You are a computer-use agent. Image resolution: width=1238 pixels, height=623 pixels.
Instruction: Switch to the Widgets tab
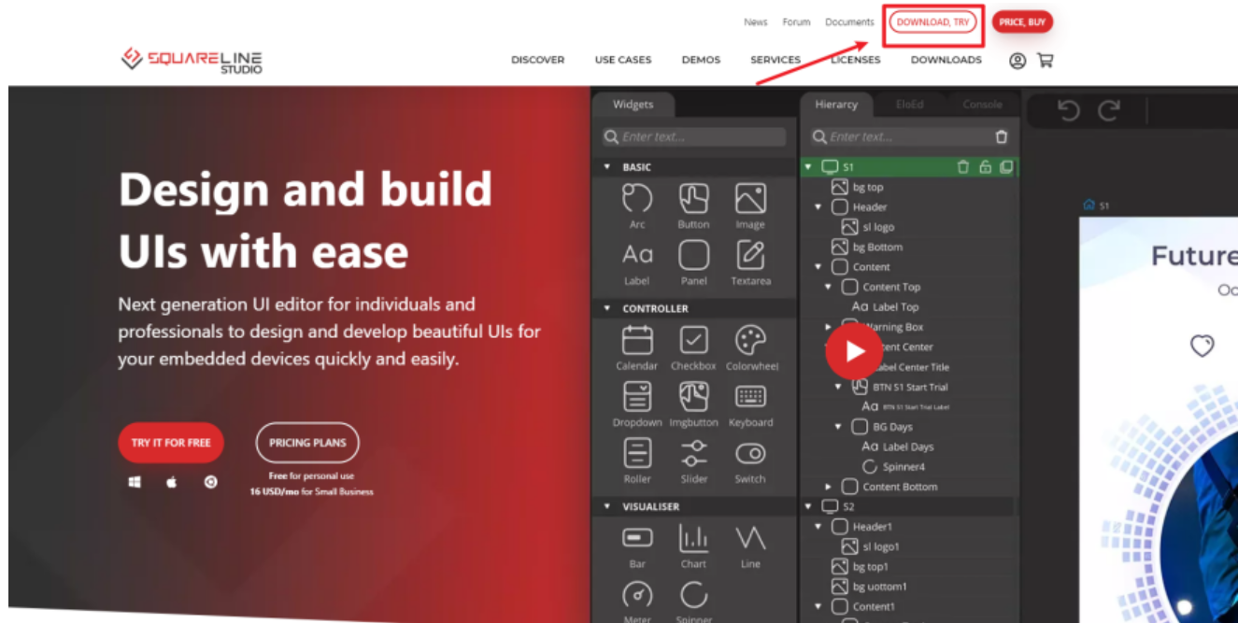tap(633, 105)
